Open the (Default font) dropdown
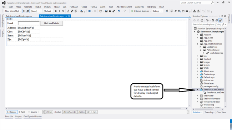This screenshot has height=130, width=232. (52, 11)
